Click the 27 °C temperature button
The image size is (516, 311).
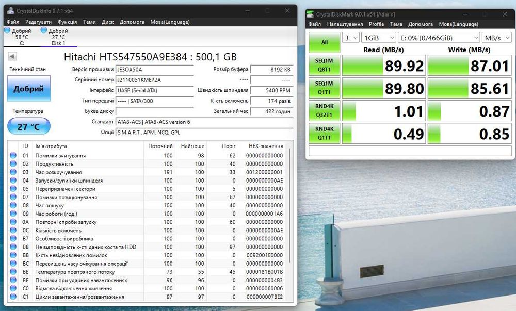click(28, 126)
